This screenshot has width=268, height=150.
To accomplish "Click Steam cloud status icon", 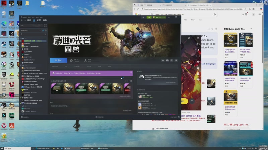I will coord(71,60).
